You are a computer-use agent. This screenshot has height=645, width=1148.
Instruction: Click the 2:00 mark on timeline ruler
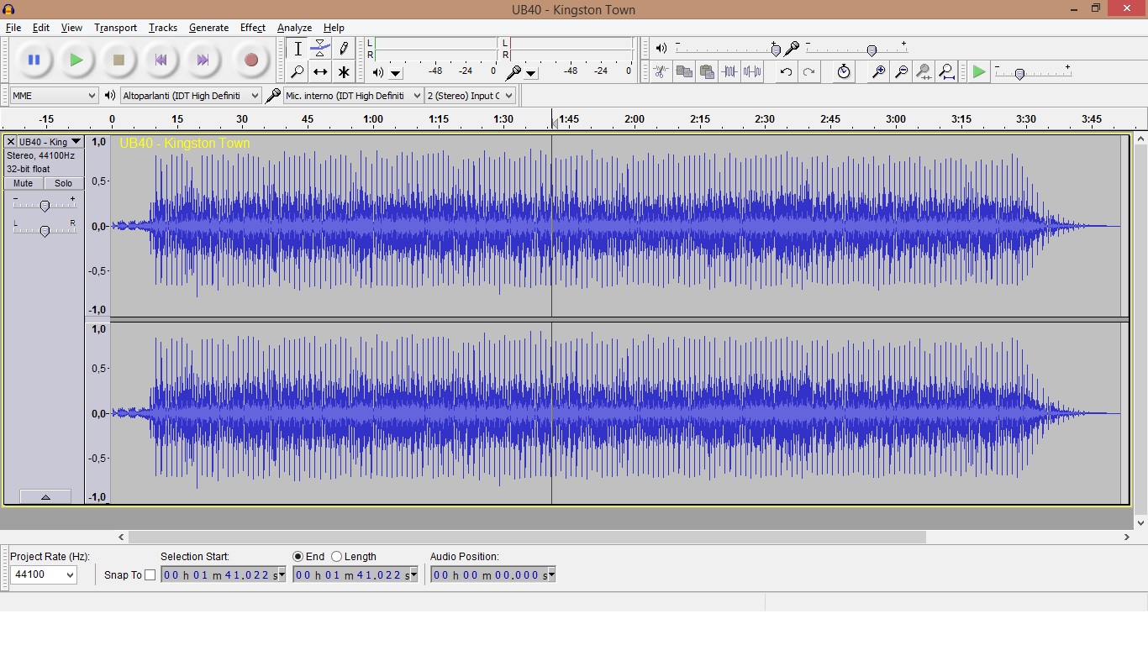point(635,119)
